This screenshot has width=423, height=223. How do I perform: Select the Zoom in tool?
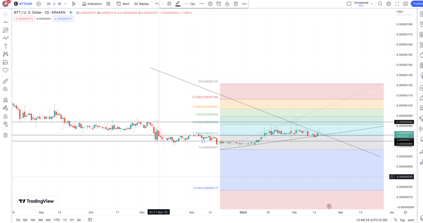coord(5,89)
